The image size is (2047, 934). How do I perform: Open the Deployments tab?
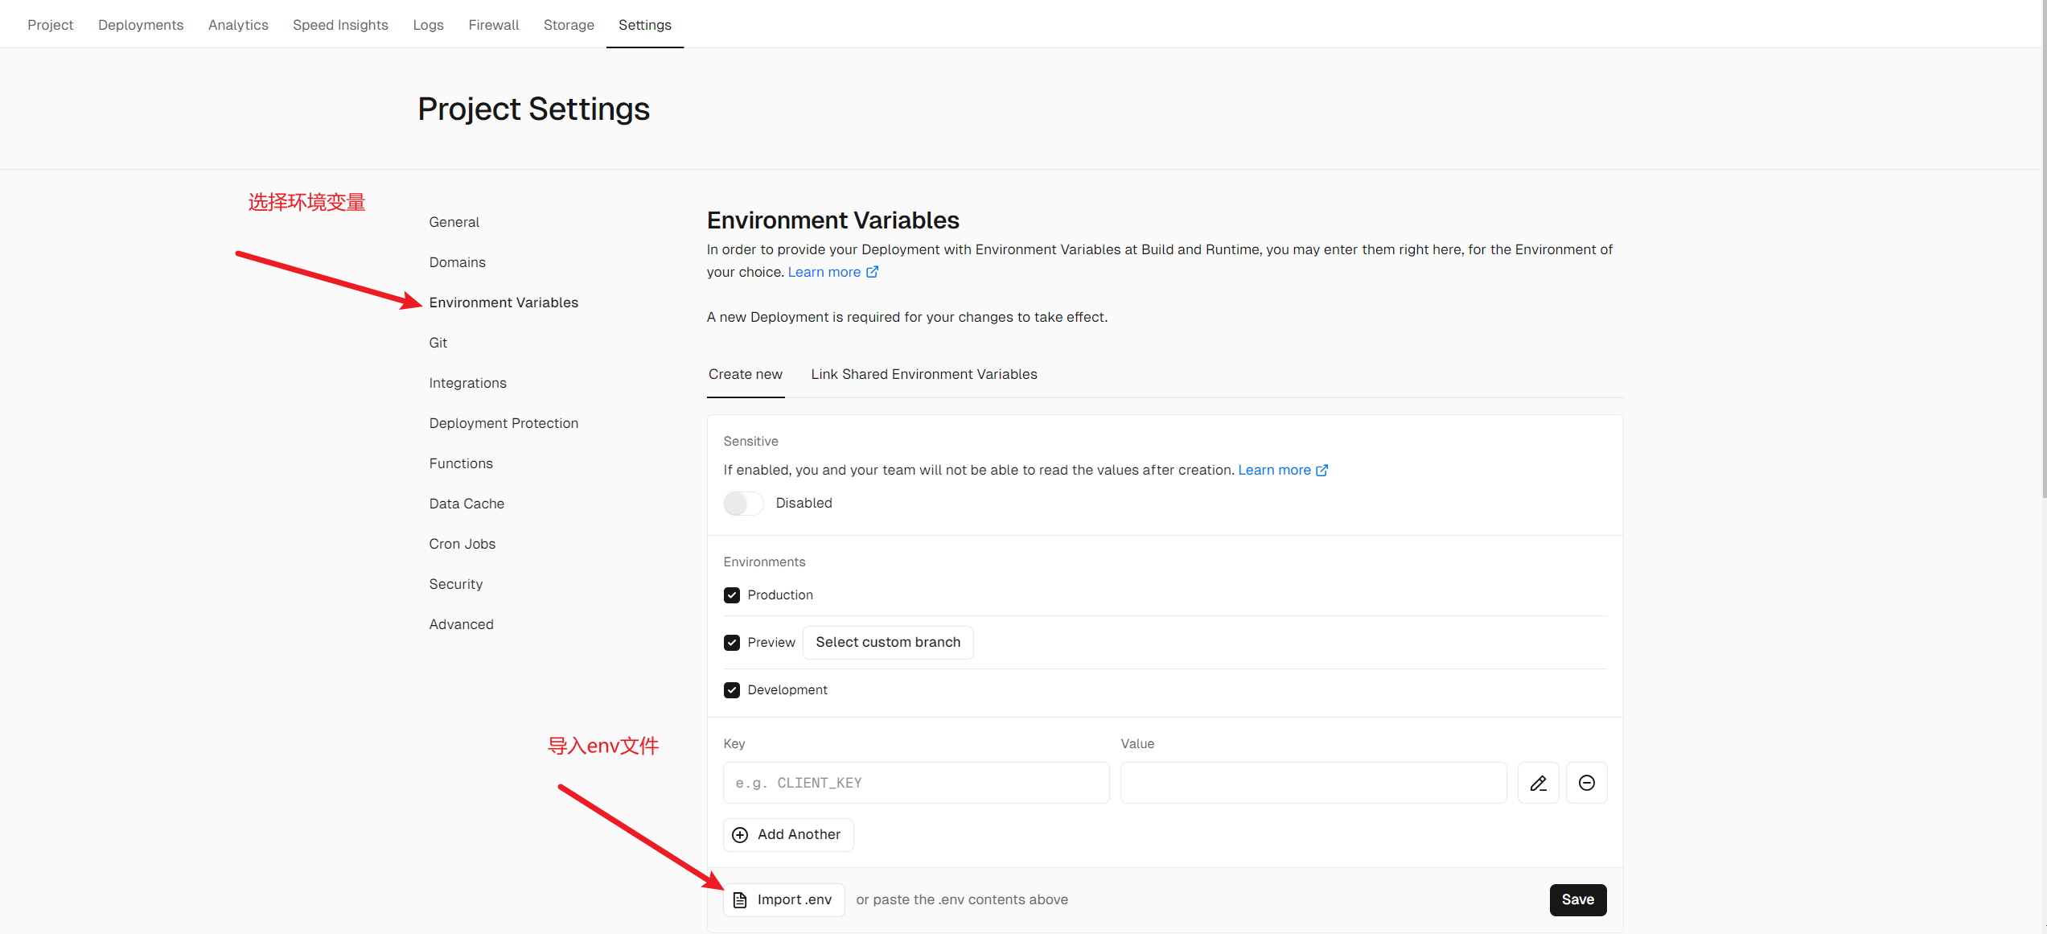[141, 25]
